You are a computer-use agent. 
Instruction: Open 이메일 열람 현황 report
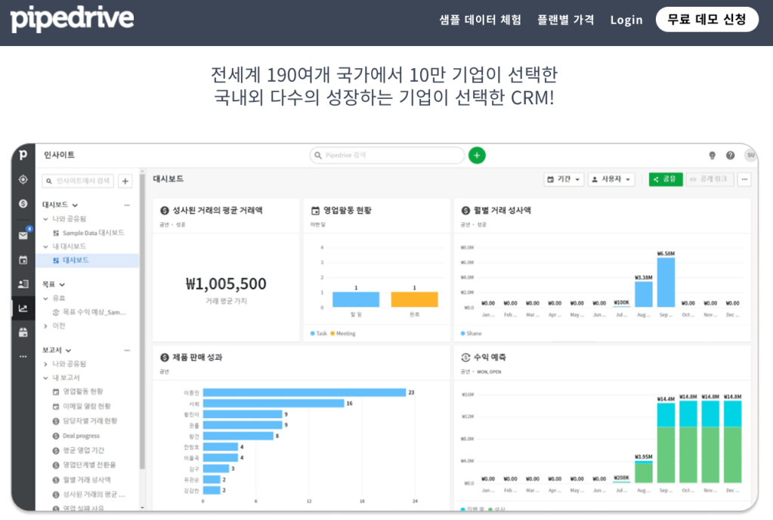pos(82,406)
